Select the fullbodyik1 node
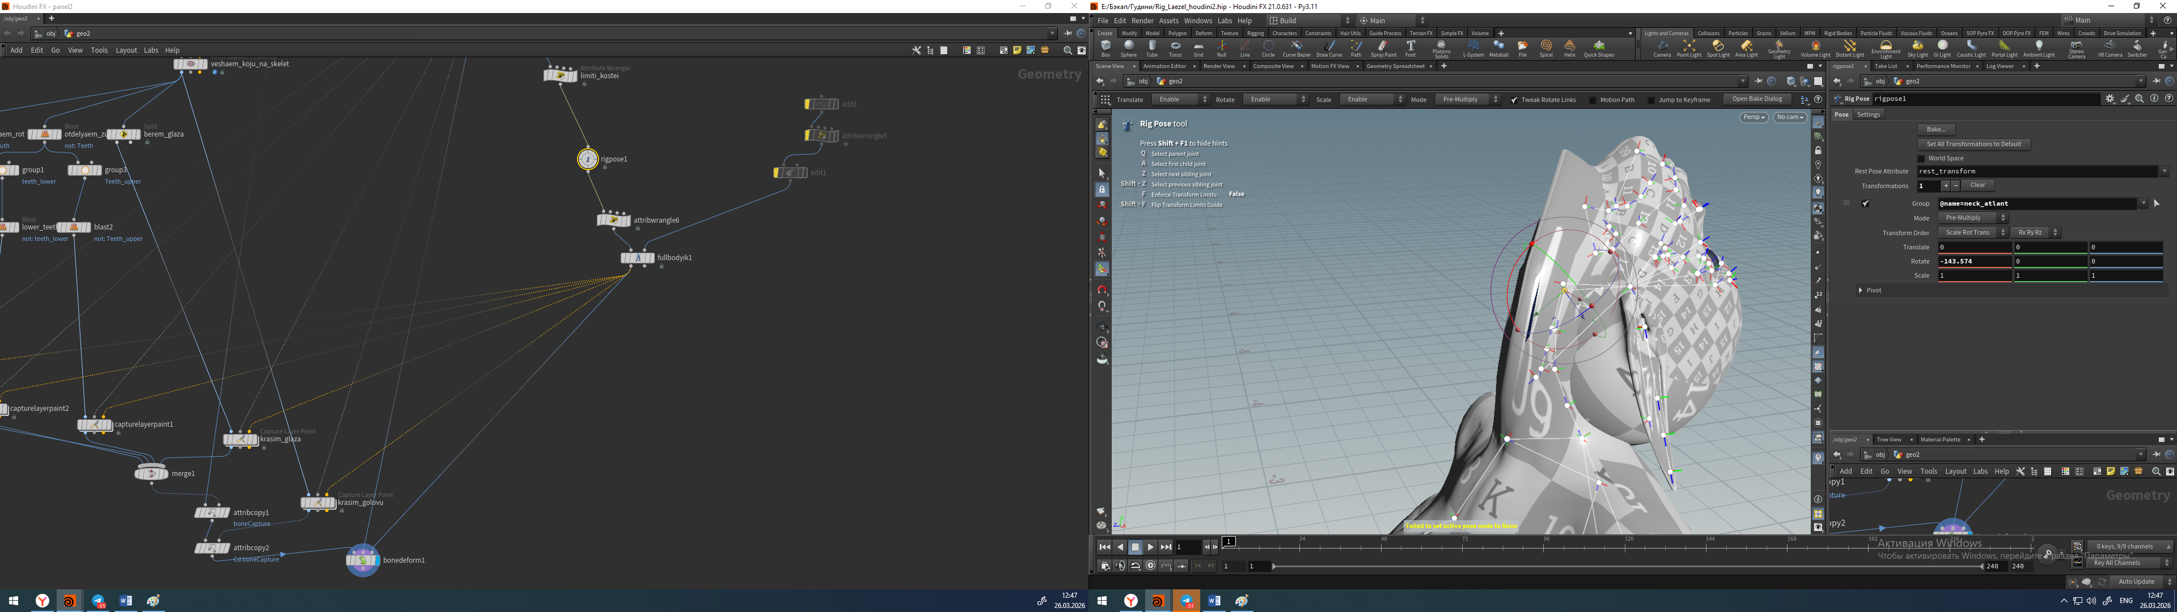This screenshot has height=612, width=2177. click(637, 258)
